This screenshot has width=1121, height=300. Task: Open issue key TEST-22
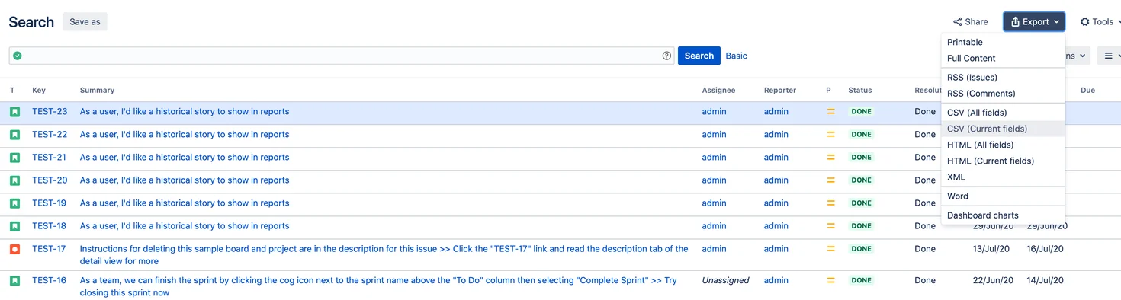50,135
